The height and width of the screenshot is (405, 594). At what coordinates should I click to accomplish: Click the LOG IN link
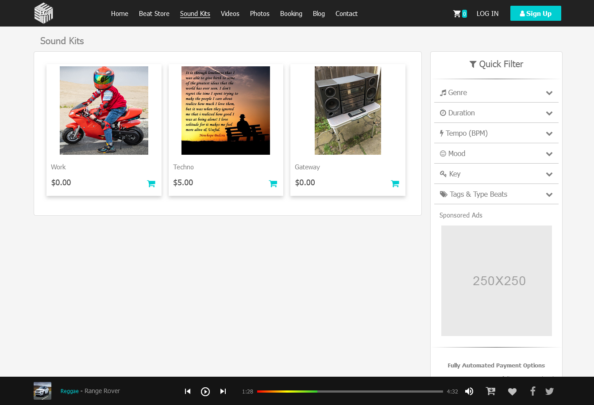(488, 14)
